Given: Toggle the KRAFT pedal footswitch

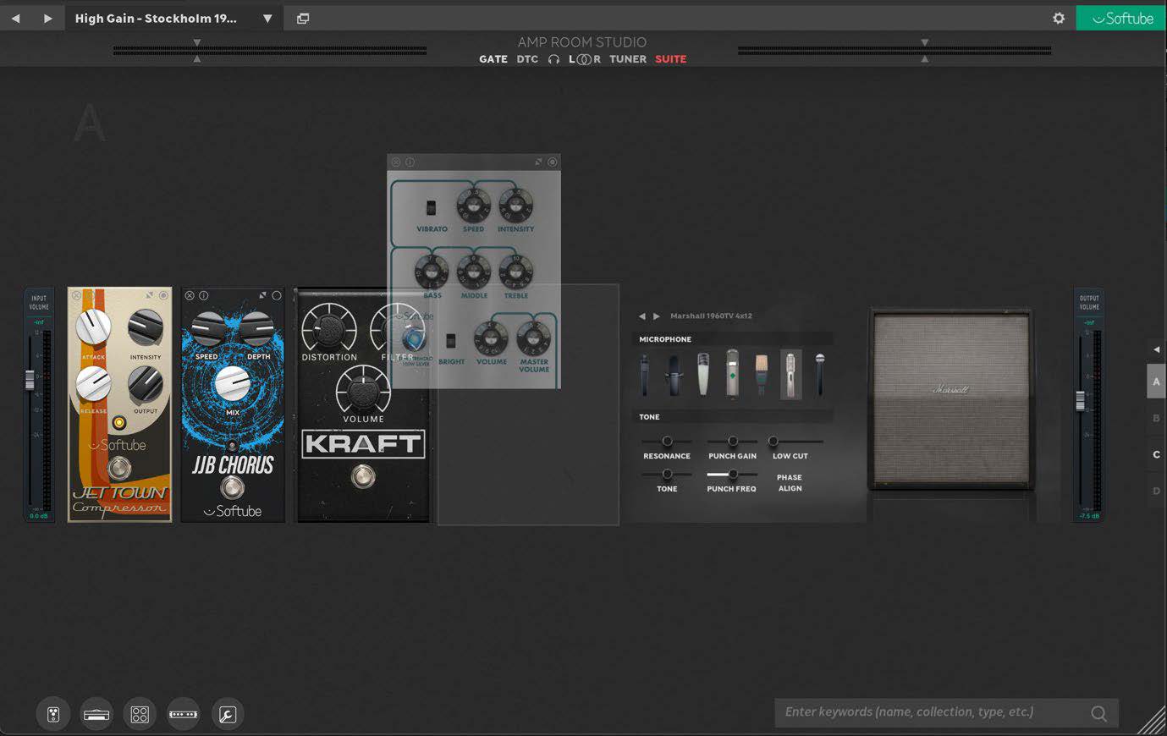Looking at the screenshot, I should 363,477.
